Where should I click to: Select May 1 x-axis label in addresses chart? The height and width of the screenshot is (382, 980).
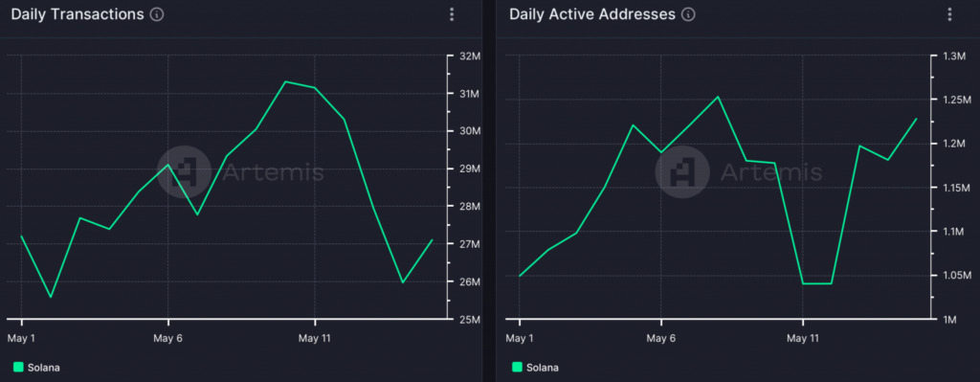(x=520, y=338)
